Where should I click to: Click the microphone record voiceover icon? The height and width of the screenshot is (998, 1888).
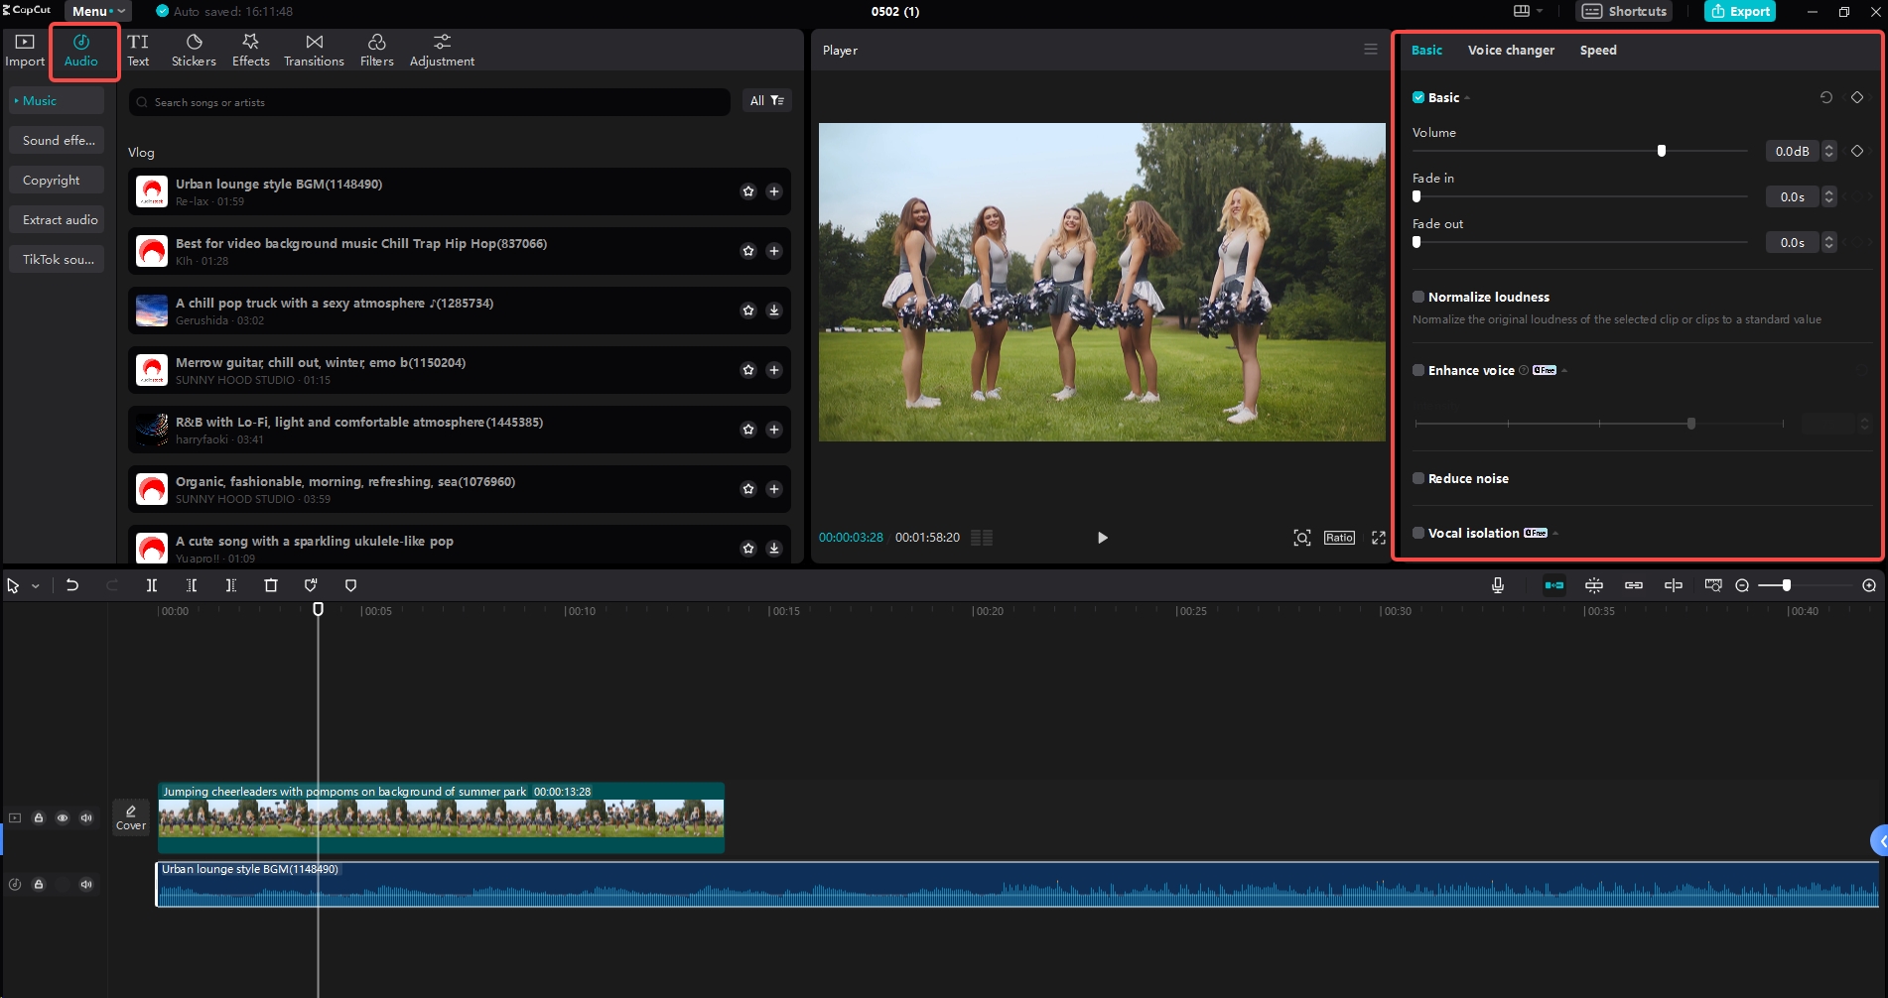click(1497, 585)
